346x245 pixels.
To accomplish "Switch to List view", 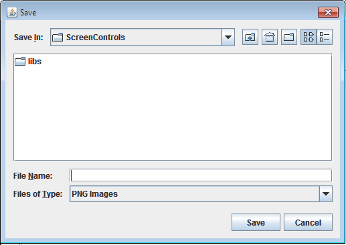I will pos(309,37).
